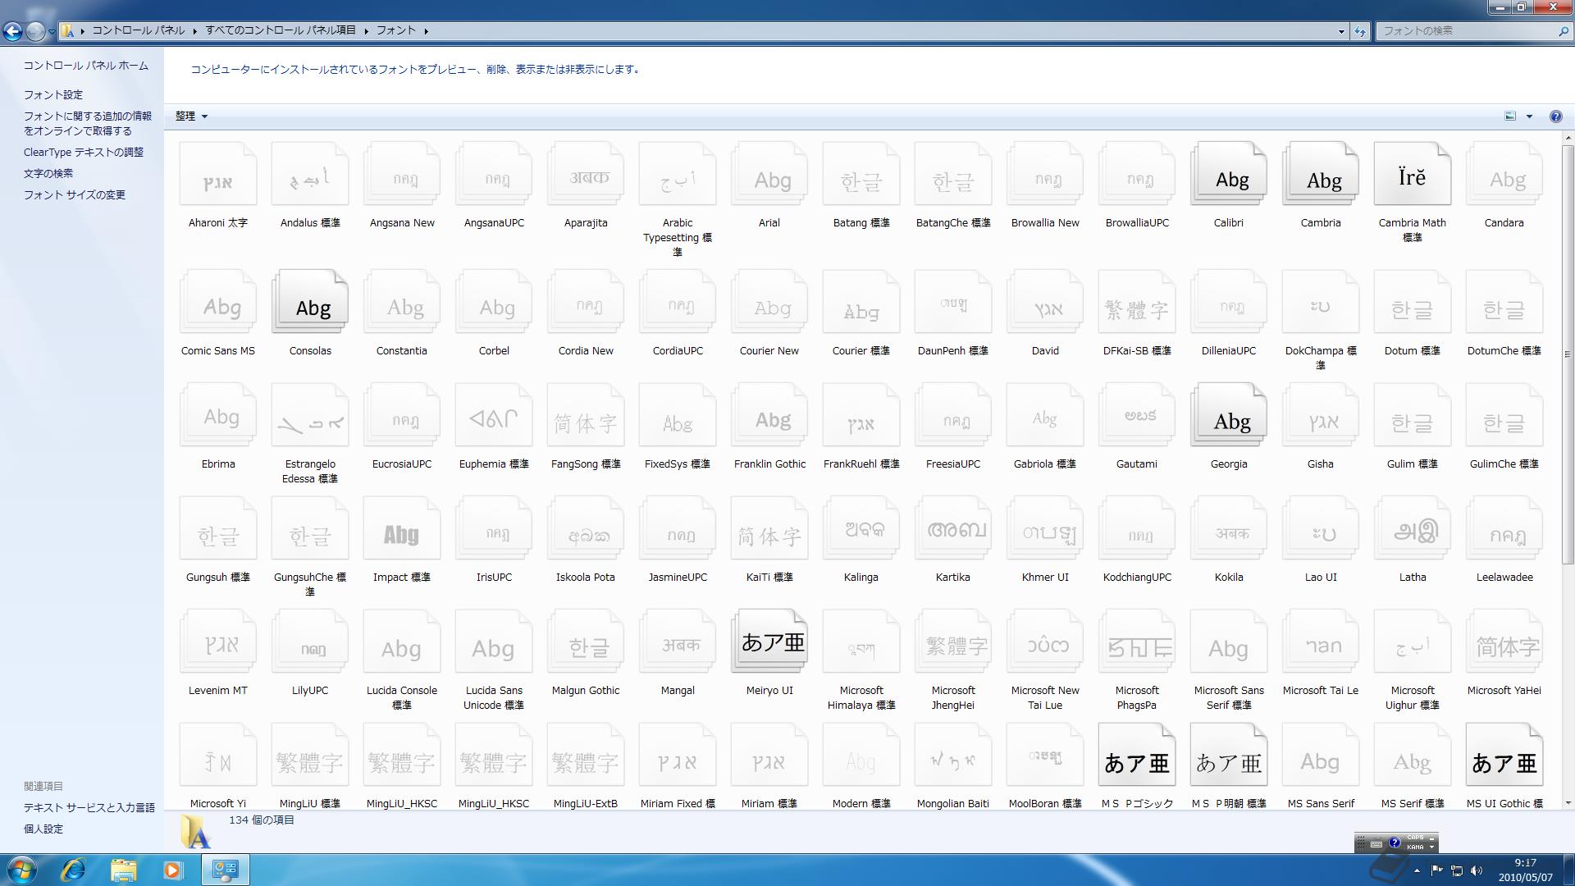The width and height of the screenshot is (1575, 886).
Task: Go to すべてのコントロール パネル項目 breadcrumb
Action: [281, 30]
